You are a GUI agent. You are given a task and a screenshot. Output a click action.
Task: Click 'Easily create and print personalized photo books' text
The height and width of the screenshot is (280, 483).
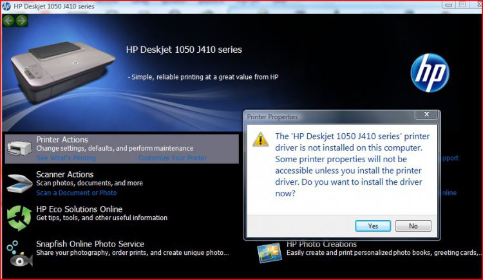pos(384,252)
